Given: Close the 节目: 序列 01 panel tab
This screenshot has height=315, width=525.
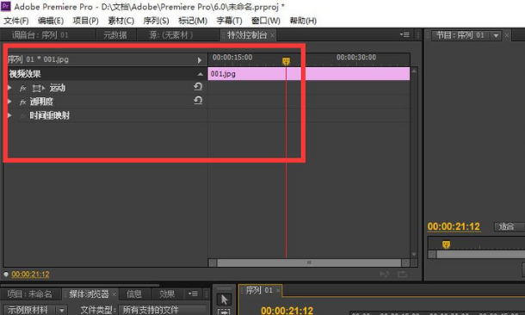Looking at the screenshot, I should [x=507, y=34].
